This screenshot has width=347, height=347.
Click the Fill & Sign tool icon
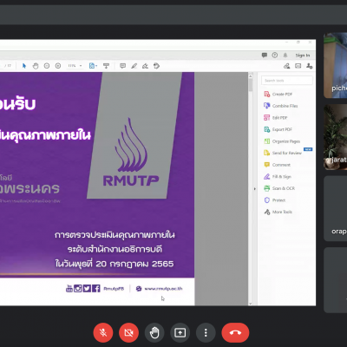click(x=267, y=176)
